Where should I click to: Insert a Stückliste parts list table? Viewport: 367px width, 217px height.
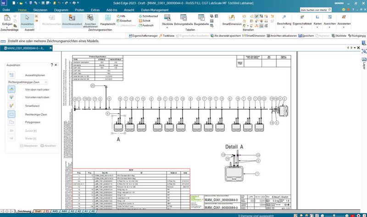tap(167, 20)
